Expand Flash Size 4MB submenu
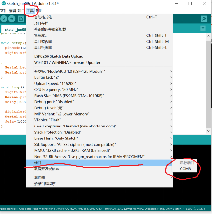Screen dimensions: 212x214 [x=99, y=96]
